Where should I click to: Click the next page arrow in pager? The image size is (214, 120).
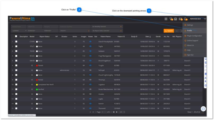tap(114, 112)
